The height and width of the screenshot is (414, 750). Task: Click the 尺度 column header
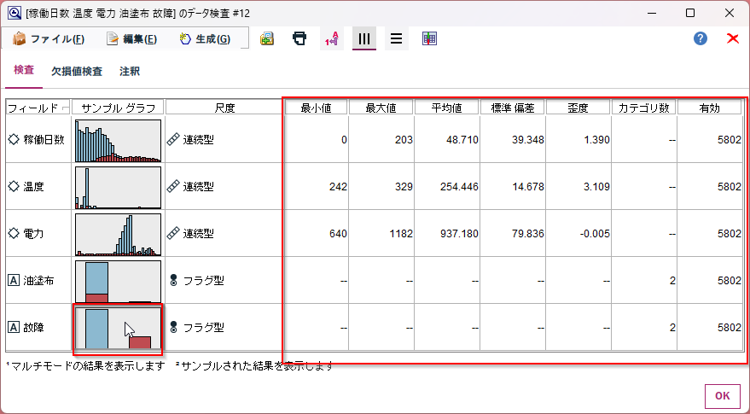tap(224, 108)
